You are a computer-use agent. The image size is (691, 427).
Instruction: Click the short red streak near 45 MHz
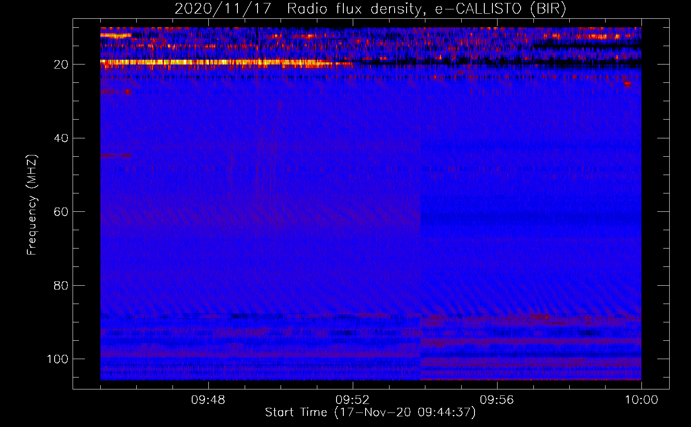[x=116, y=156]
